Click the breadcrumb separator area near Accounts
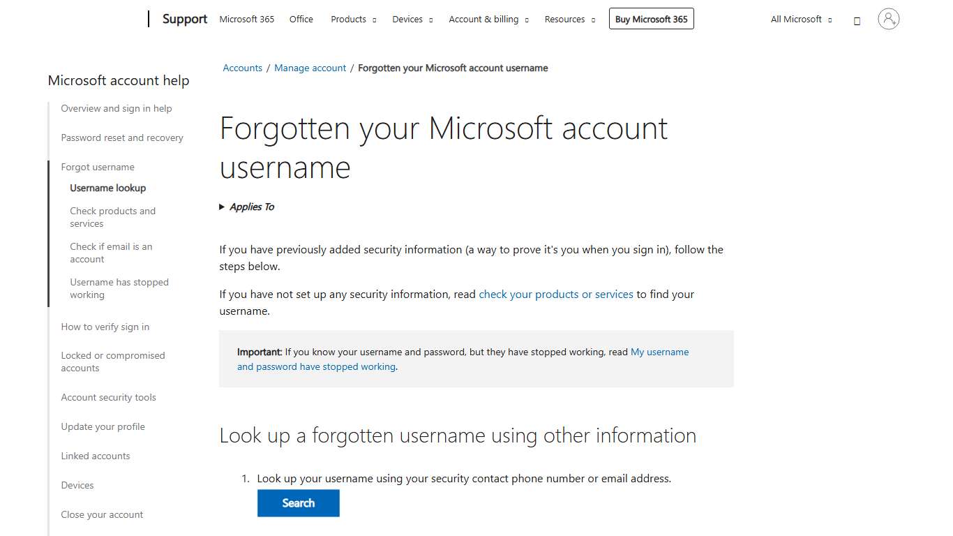 pyautogui.click(x=267, y=68)
